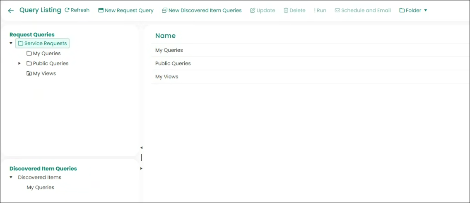Refresh the query listing
The height and width of the screenshot is (203, 470).
[77, 10]
